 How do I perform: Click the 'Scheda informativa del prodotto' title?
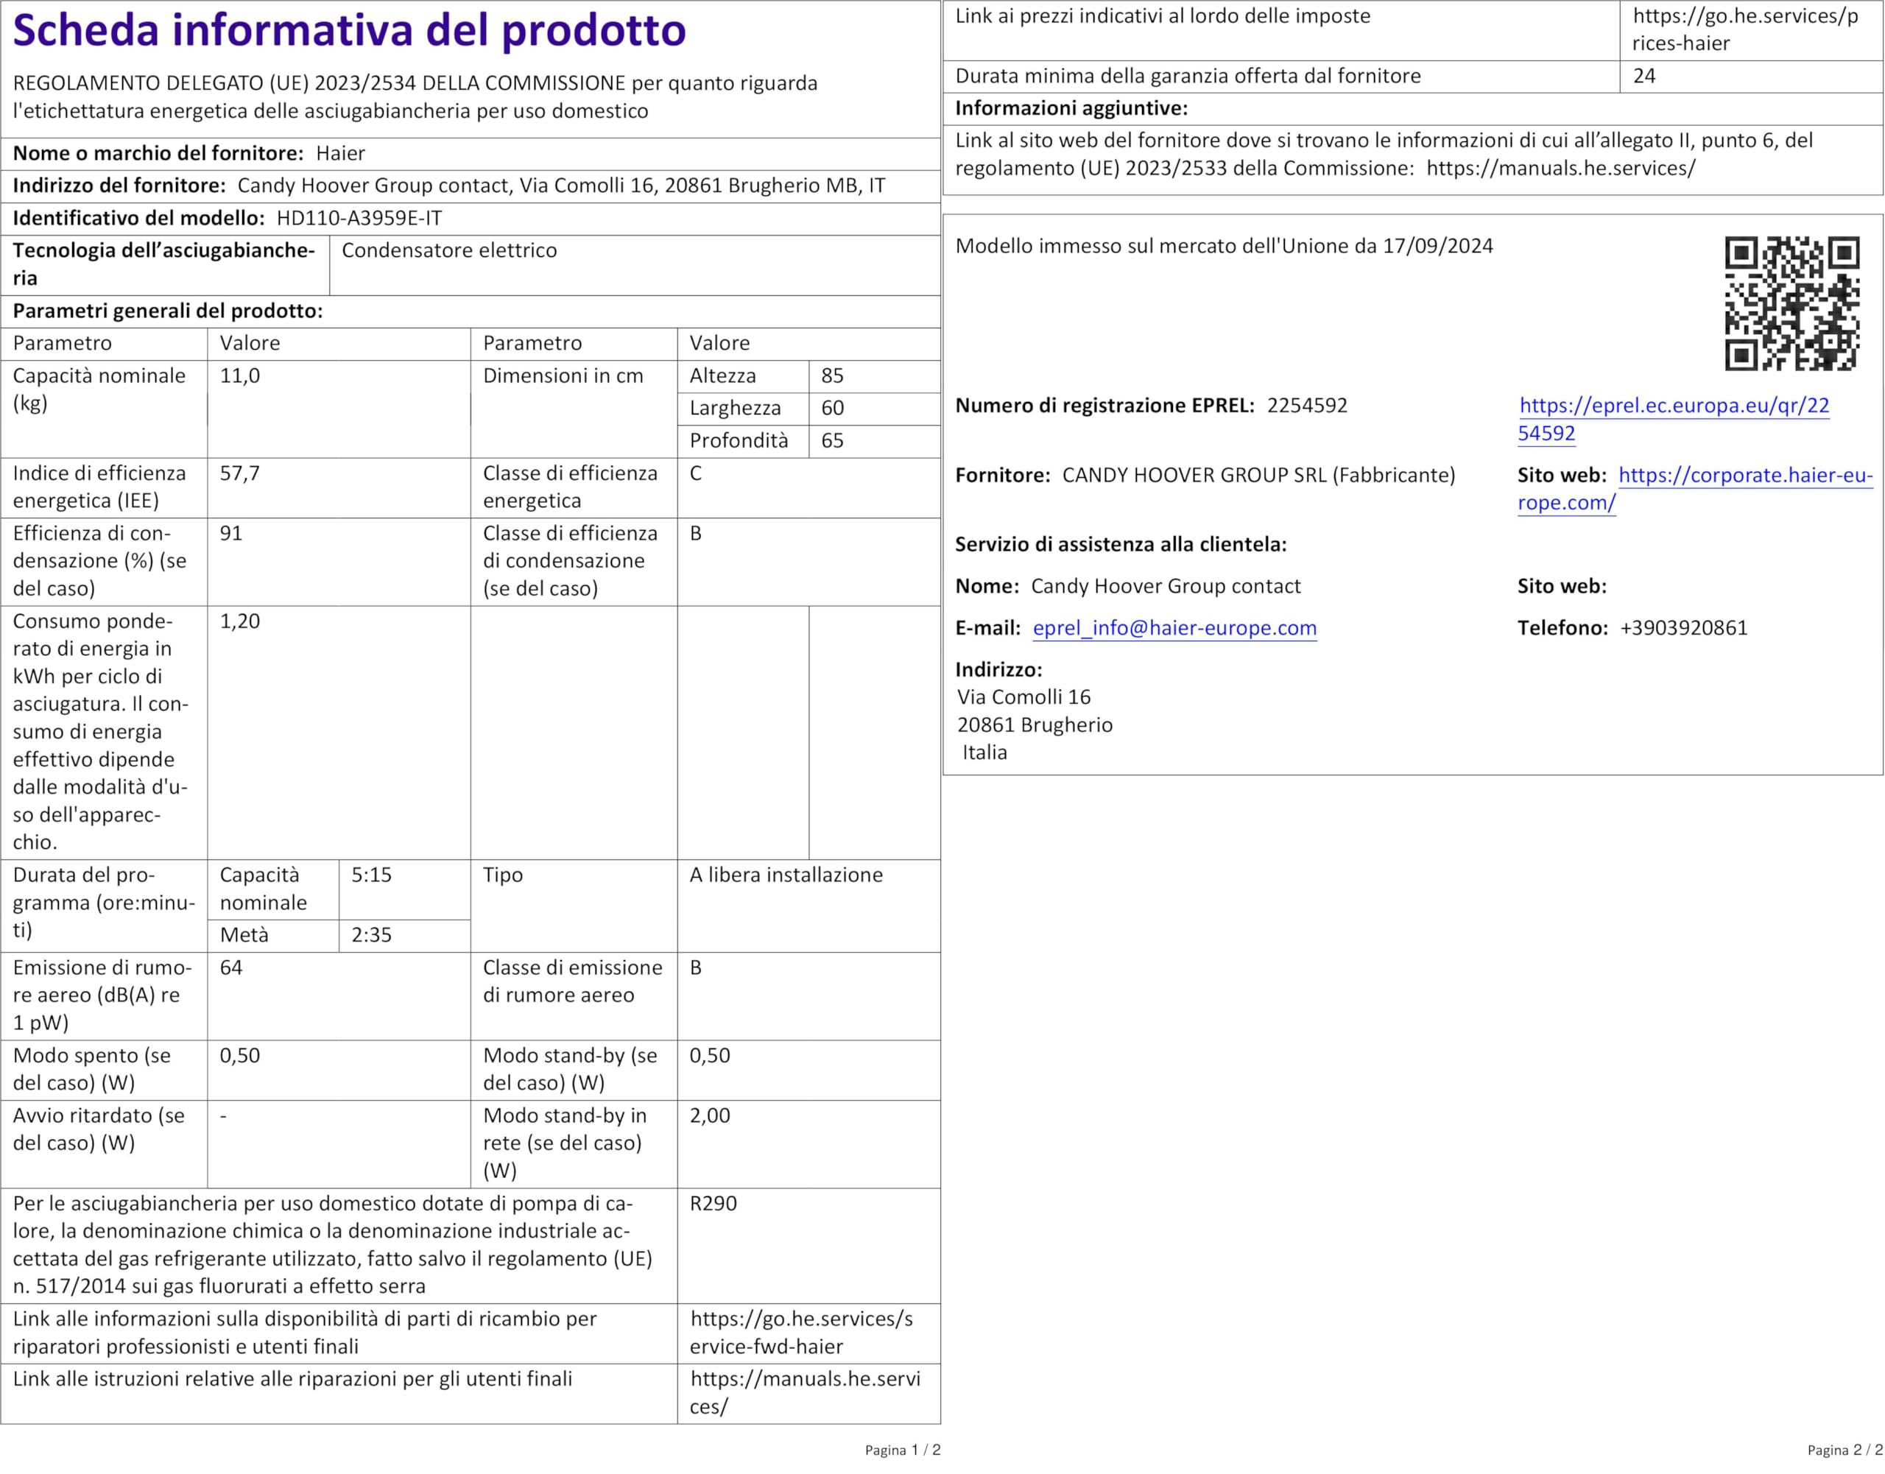point(349,31)
